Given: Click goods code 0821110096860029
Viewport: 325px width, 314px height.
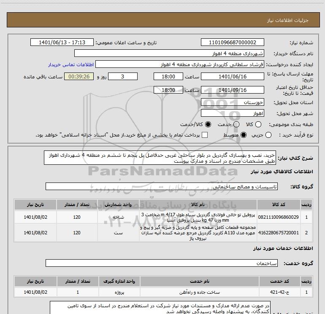Looking at the screenshot, I should (x=279, y=217).
